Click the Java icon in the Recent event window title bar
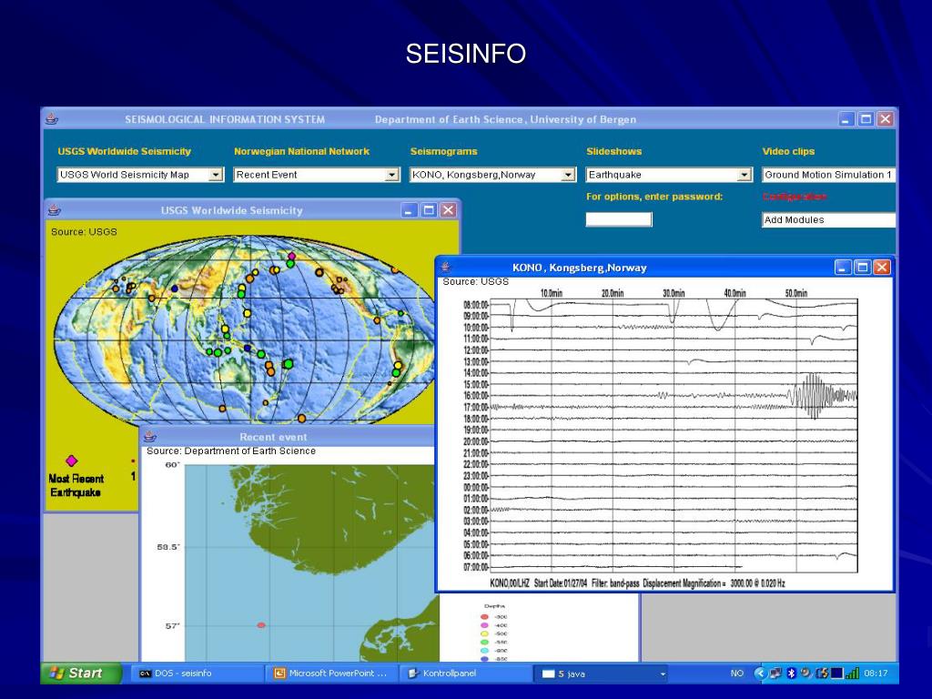This screenshot has width=932, height=699. [x=150, y=437]
